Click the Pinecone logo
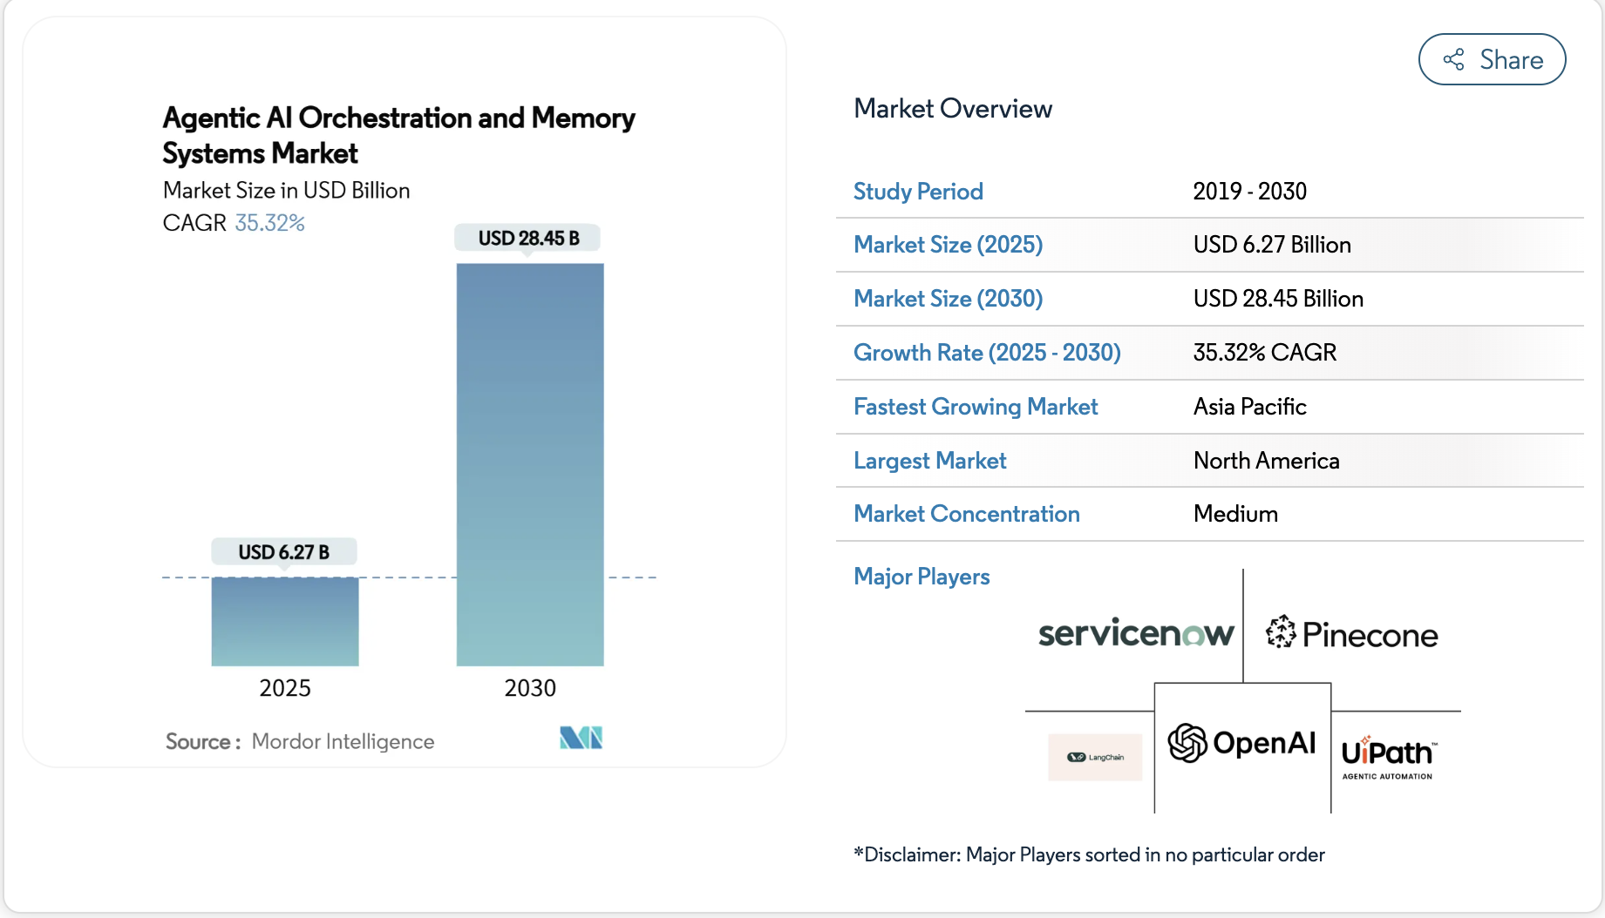This screenshot has height=918, width=1605. pos(1352,633)
